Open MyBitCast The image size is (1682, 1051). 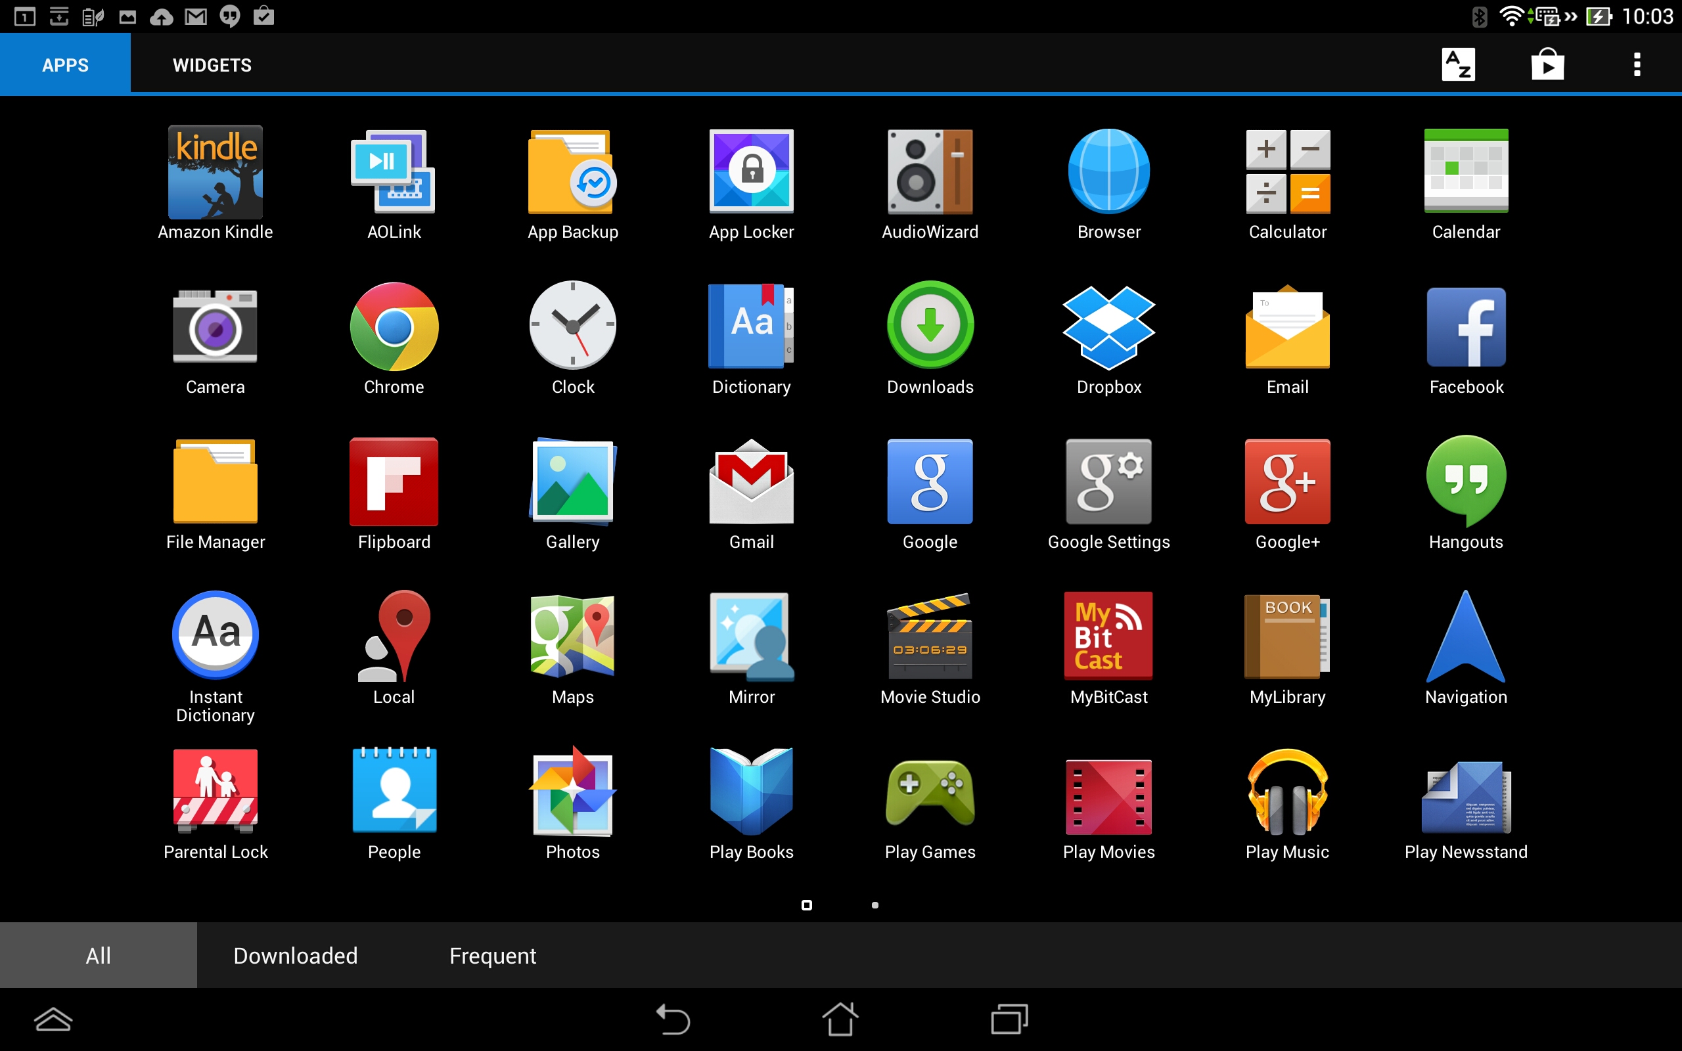1108,648
